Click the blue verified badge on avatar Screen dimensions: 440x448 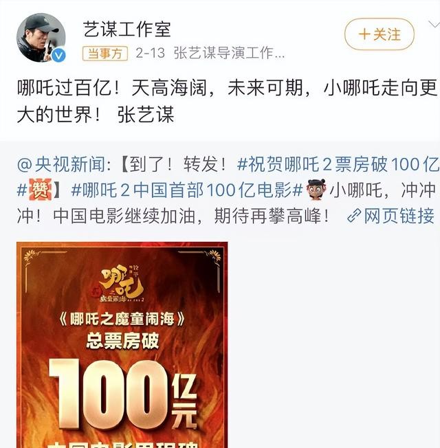[x=58, y=55]
